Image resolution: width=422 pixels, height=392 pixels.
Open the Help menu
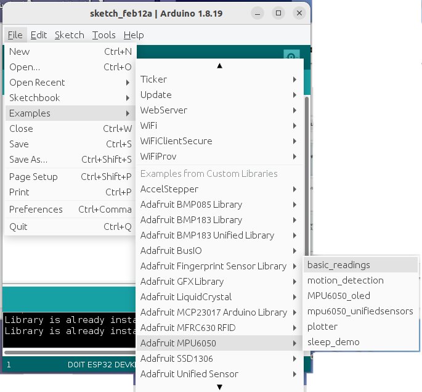pyautogui.click(x=134, y=35)
